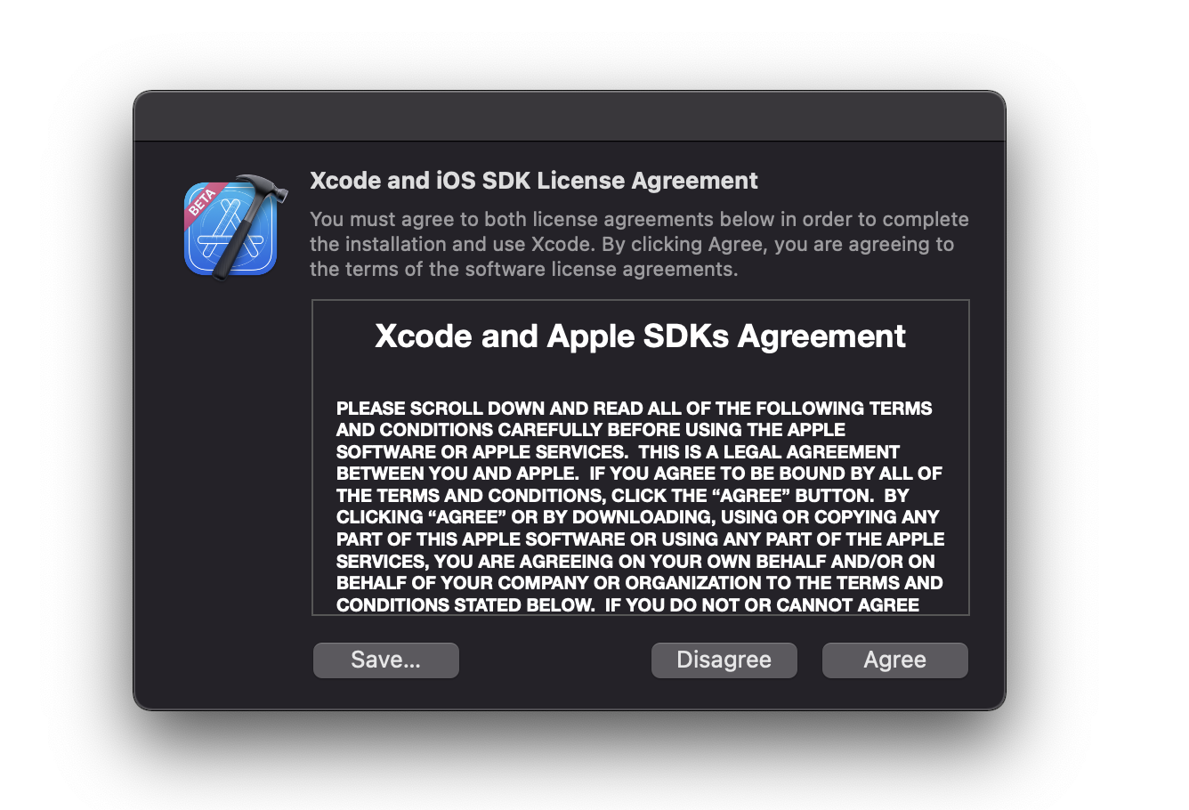
Task: Click the "BEHALF OF YOUR COMPANY OR ORGANIZATION" line
Action: pyautogui.click(x=639, y=583)
